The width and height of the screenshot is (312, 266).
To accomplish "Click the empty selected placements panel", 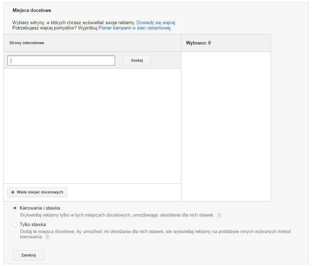I will [x=226, y=126].
